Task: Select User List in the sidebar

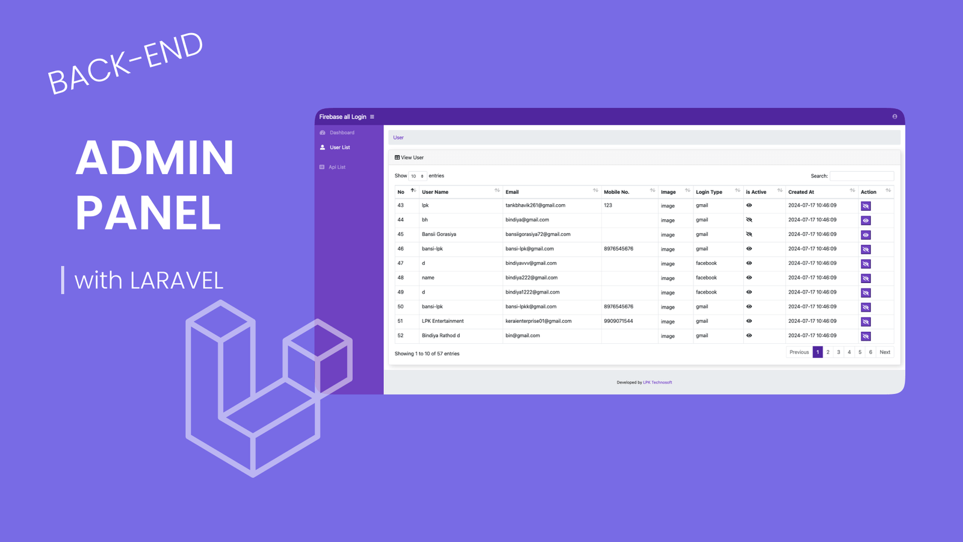Action: pyautogui.click(x=335, y=148)
